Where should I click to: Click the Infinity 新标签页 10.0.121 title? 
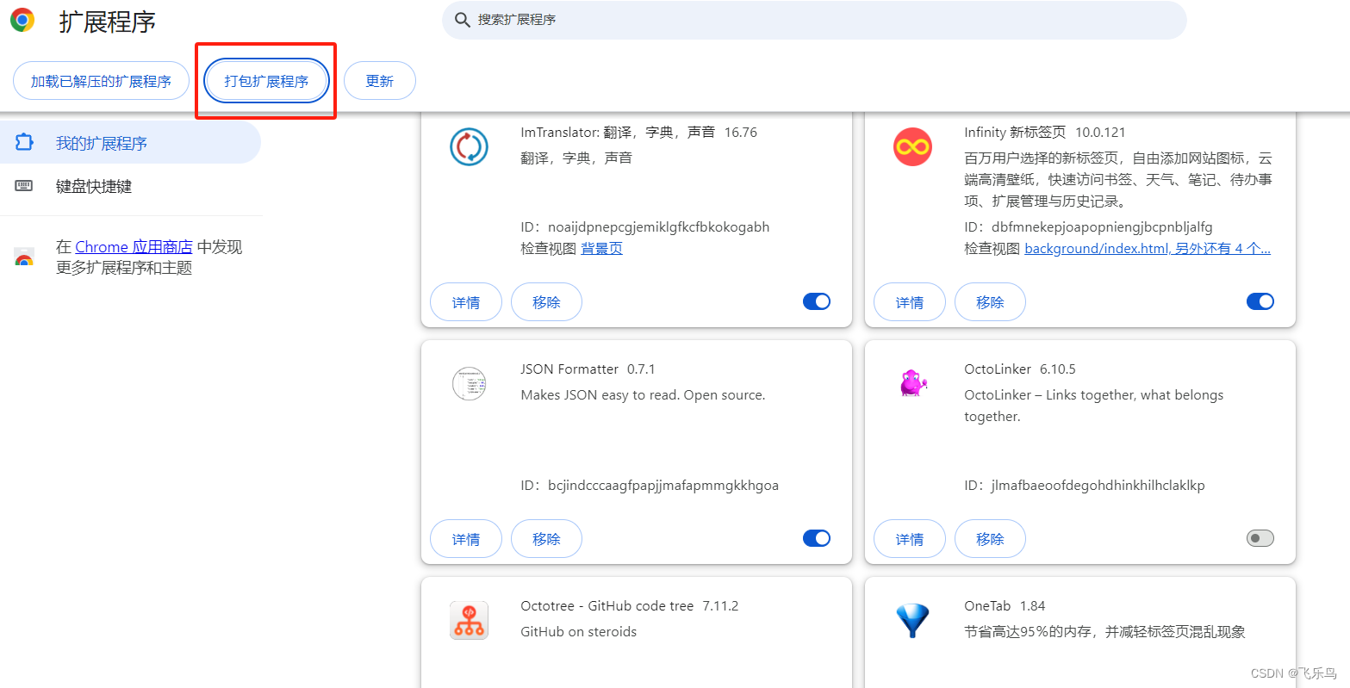tap(1045, 133)
